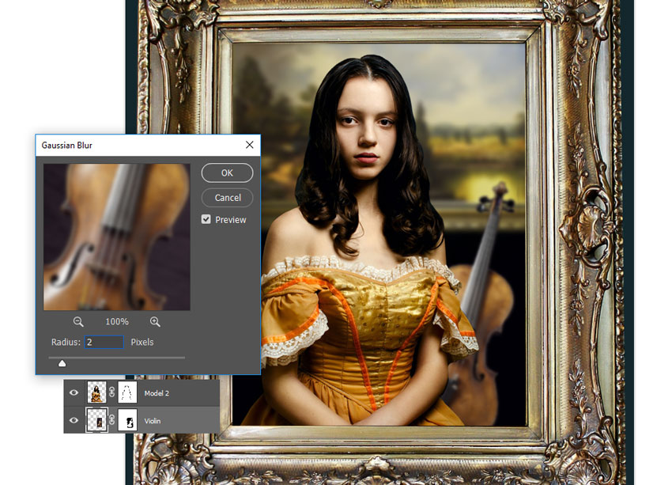Hide the Violin layer

click(74, 420)
